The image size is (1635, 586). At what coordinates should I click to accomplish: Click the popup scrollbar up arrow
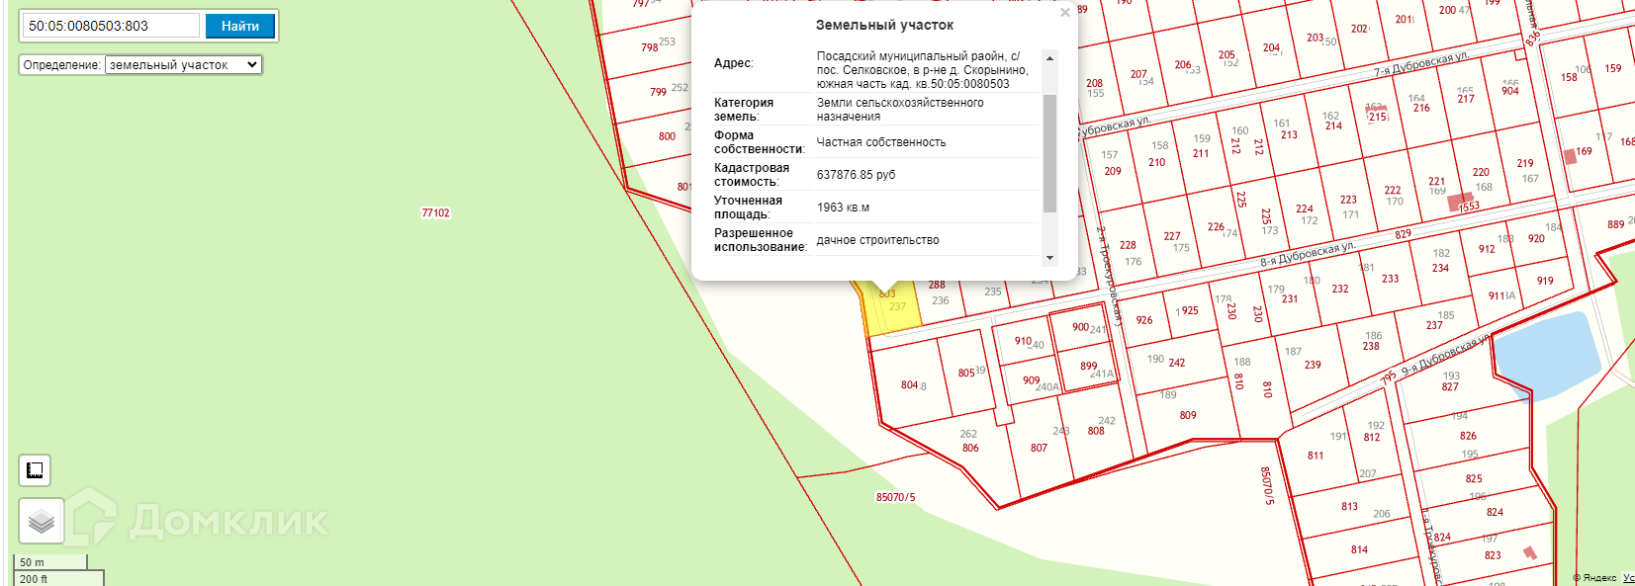click(1049, 58)
